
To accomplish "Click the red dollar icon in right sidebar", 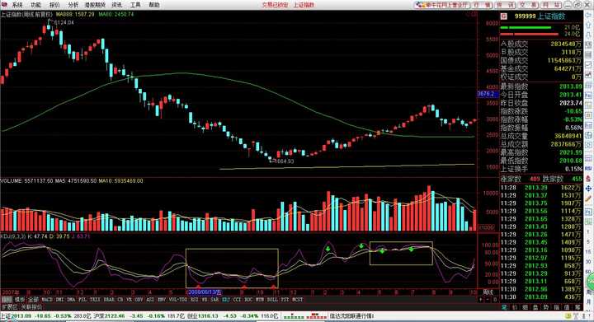I will (588, 179).
